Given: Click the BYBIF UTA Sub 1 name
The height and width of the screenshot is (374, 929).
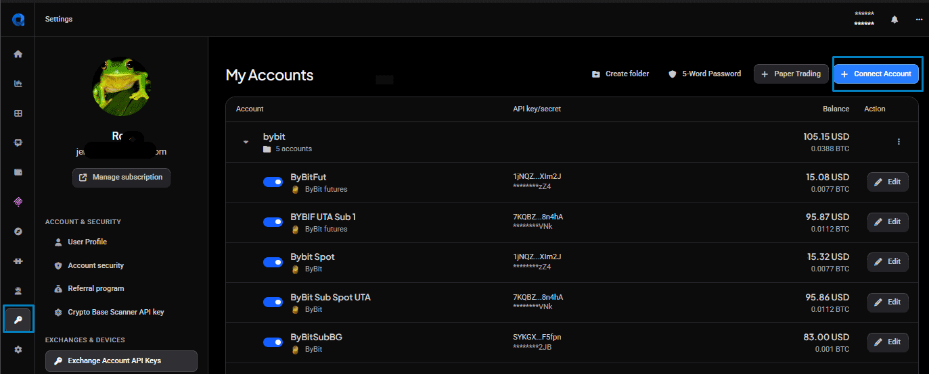Looking at the screenshot, I should 323,217.
